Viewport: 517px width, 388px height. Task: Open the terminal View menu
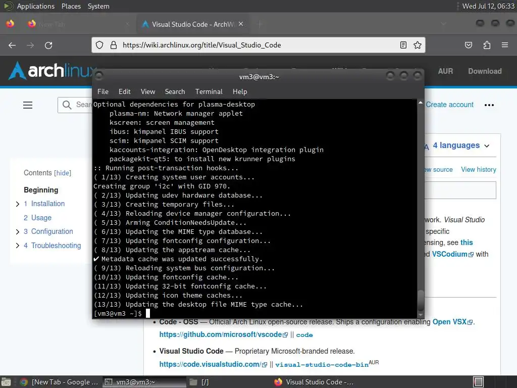[x=148, y=92]
